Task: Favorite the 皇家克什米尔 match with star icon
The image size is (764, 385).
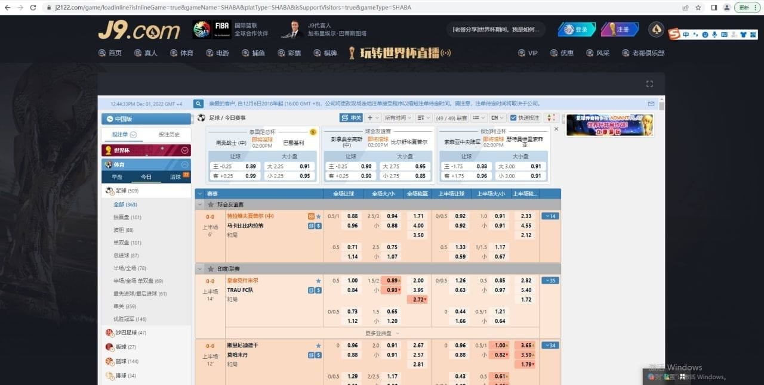Action: [318, 281]
